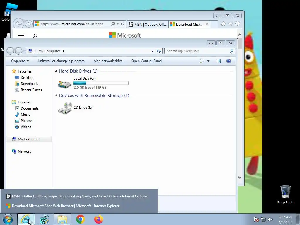Click Uninstall or change a program
The width and height of the screenshot is (300, 225).
61,61
